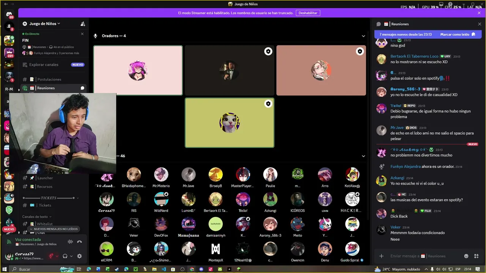Open Discord direct messages home icon

click(9, 14)
